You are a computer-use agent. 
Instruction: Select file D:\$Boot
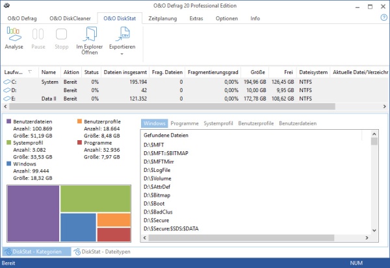pyautogui.click(x=154, y=204)
